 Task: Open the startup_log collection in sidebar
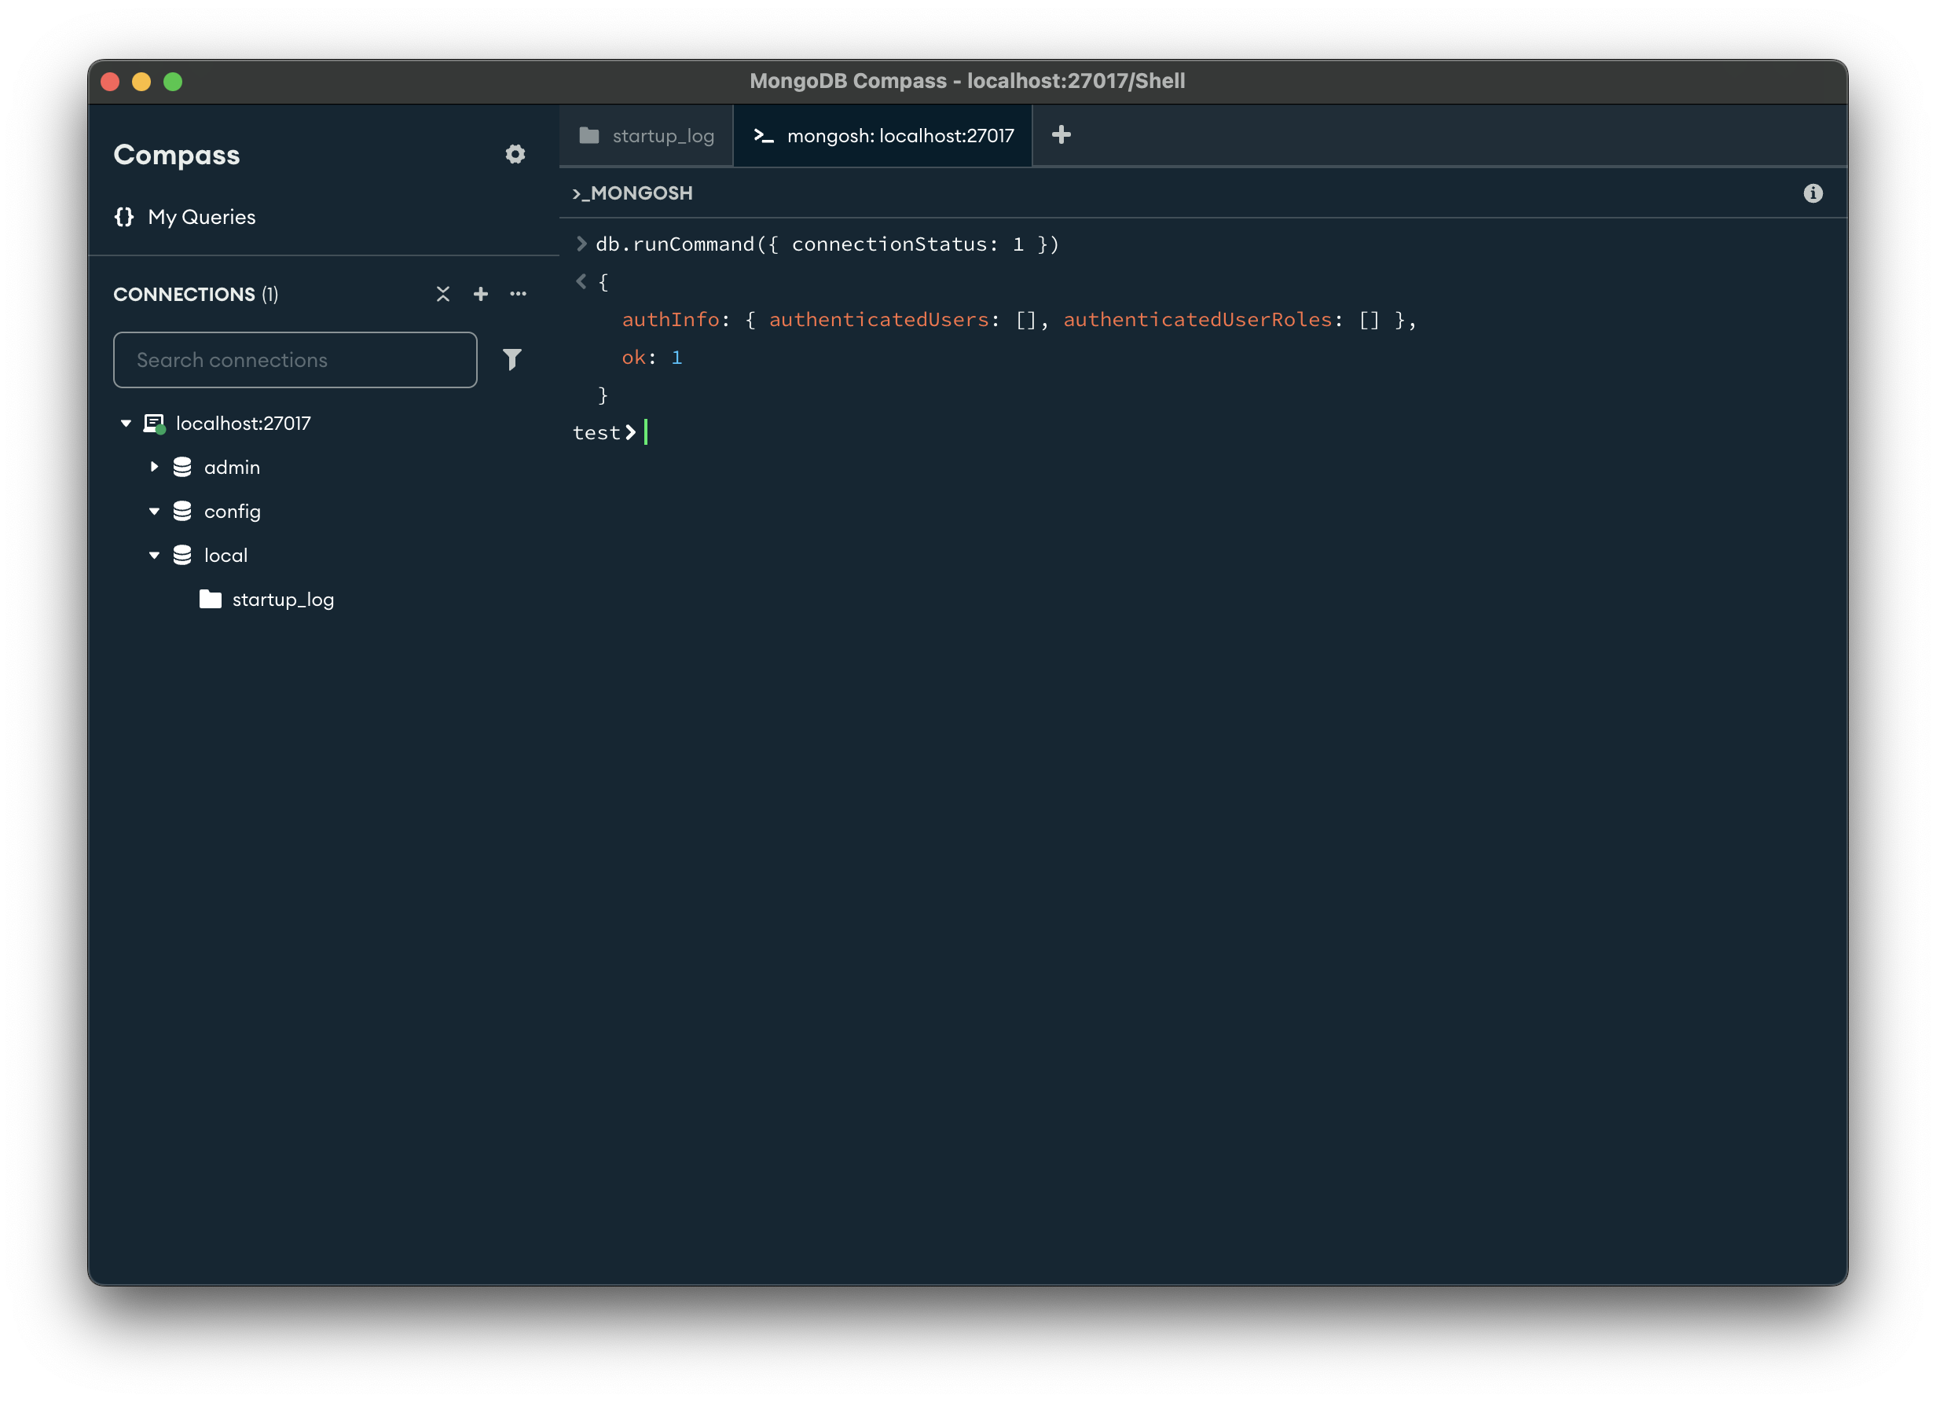(x=284, y=600)
